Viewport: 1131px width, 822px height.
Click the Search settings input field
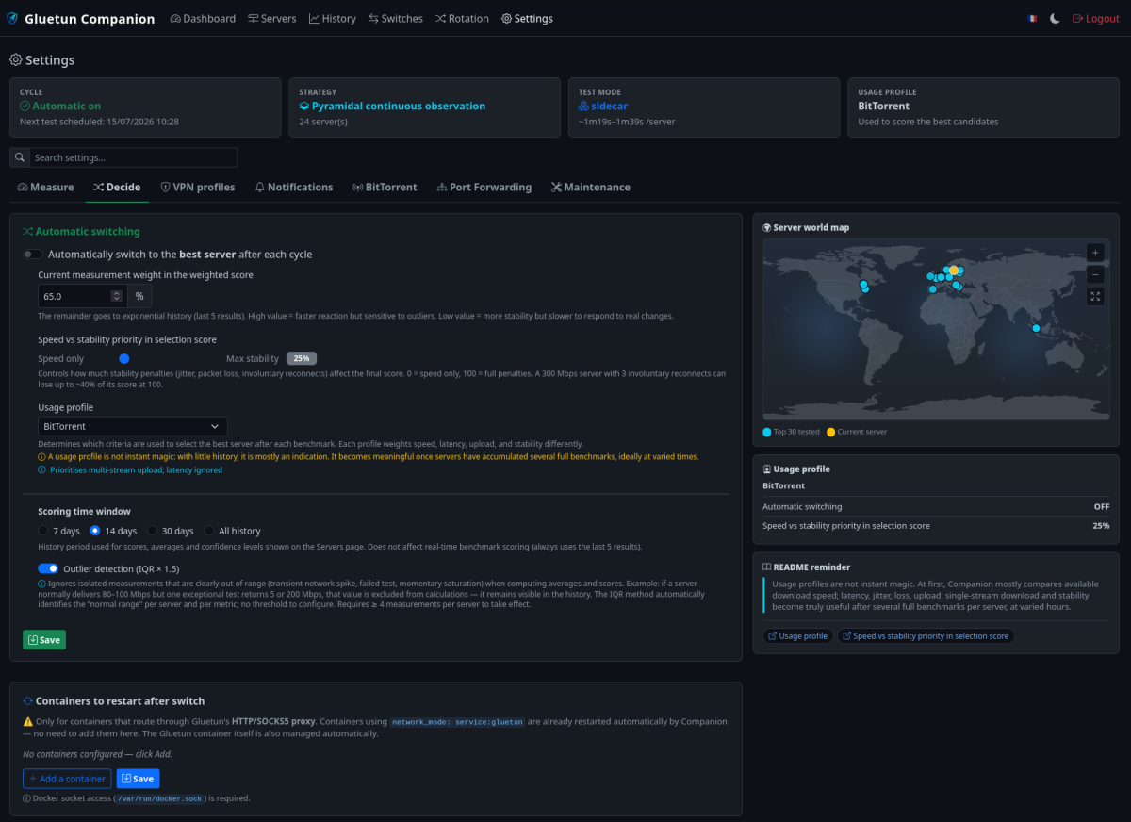133,157
